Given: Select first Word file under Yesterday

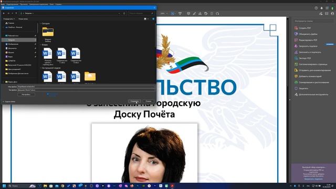Looking at the screenshot, I should click(48, 56).
